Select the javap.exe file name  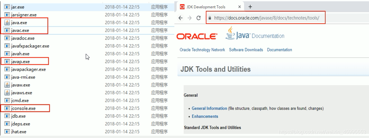[20, 61]
